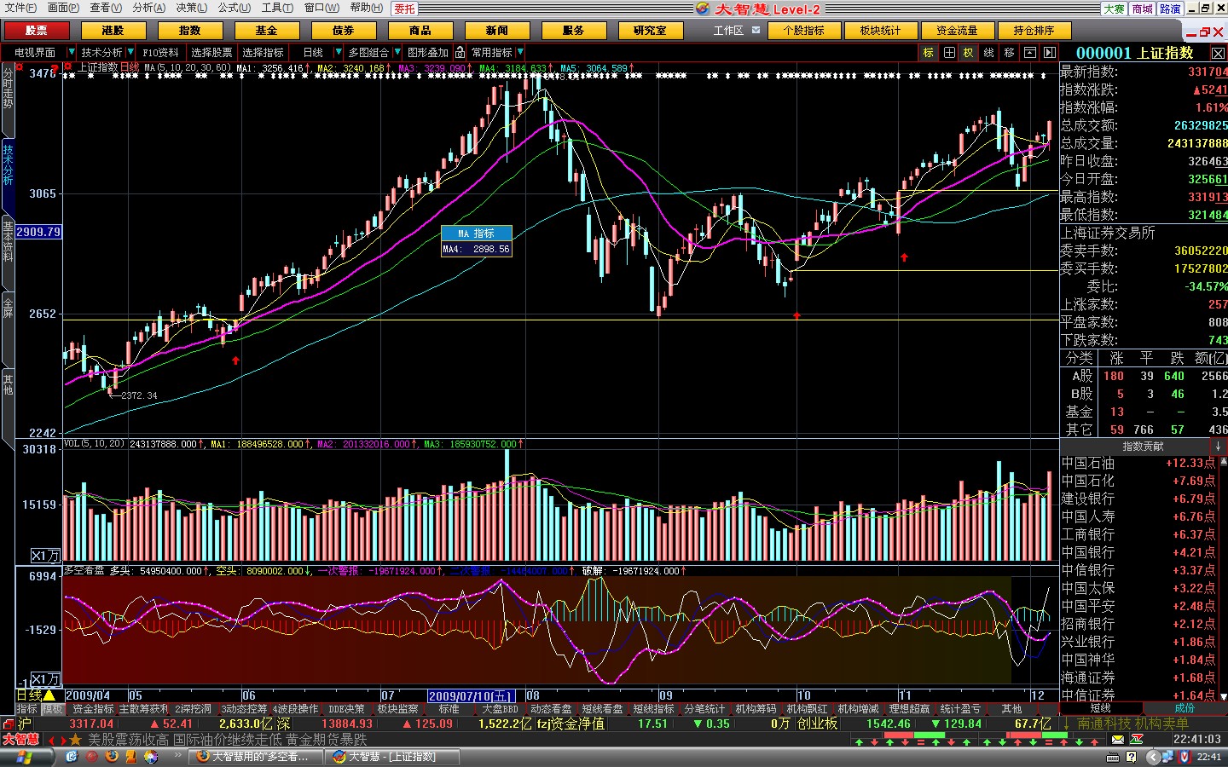Click the 委托 trade order button
Image resolution: width=1228 pixels, height=767 pixels.
point(404,9)
